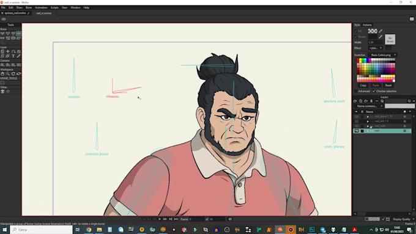
Task: Select the MIND_TOOLS script icon
Action: 2,82
